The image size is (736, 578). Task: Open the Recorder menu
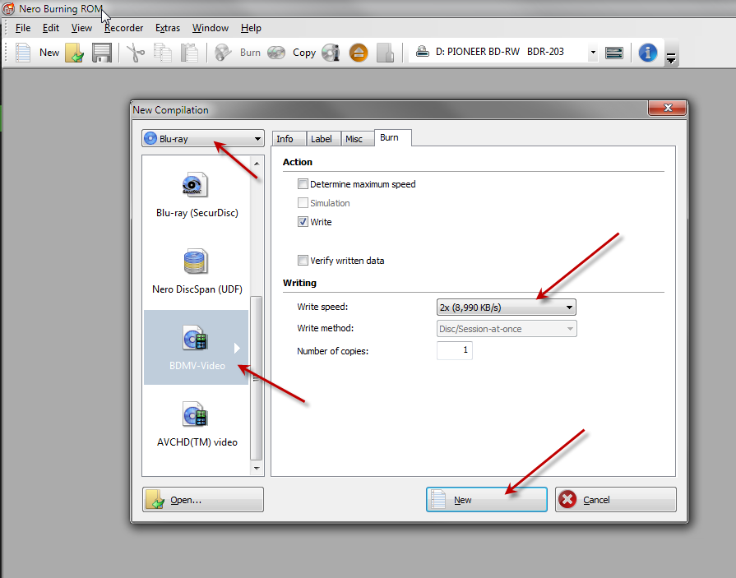point(123,28)
